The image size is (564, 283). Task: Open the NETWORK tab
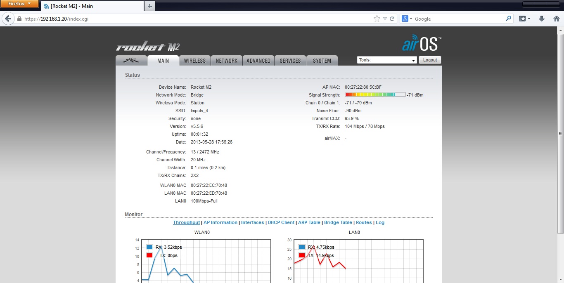click(227, 61)
